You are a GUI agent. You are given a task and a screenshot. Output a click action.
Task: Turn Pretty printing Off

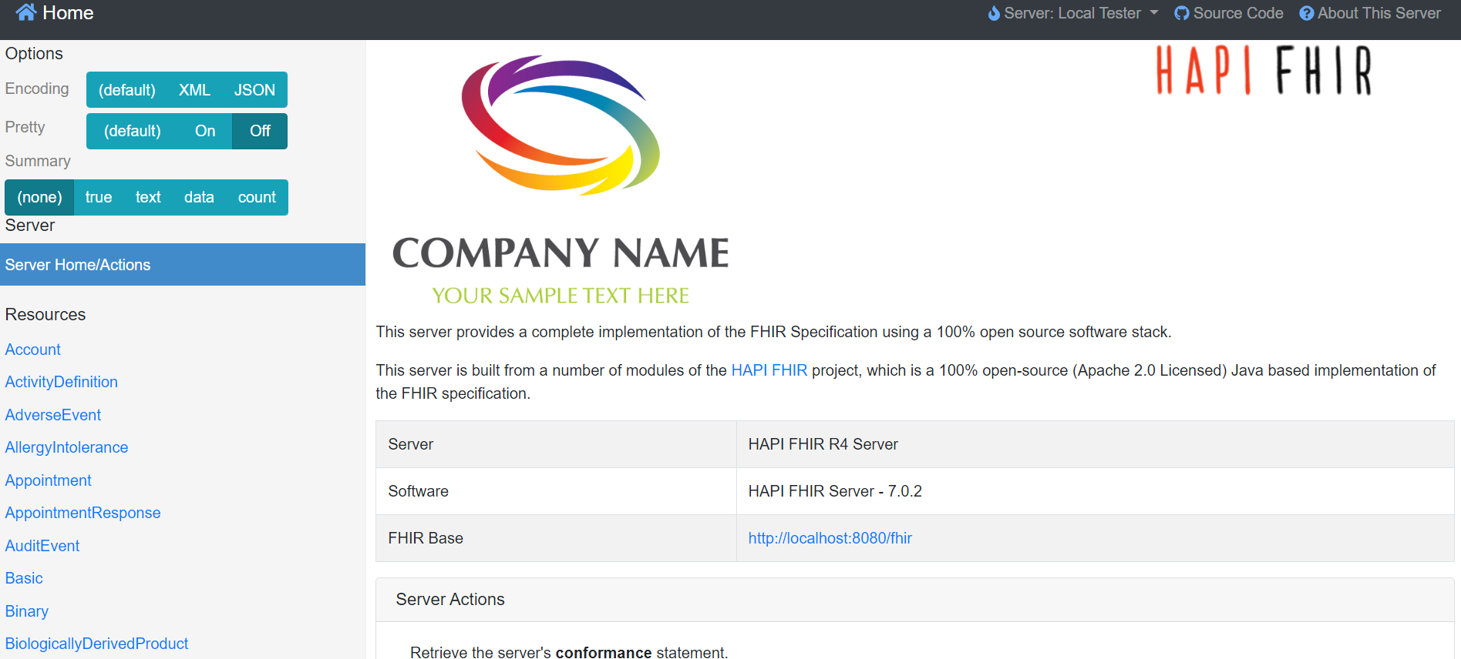[x=260, y=131]
